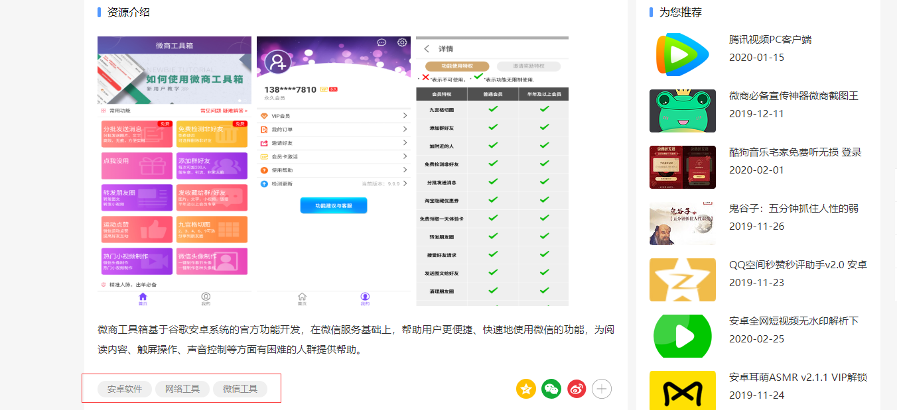Image resolution: width=897 pixels, height=410 pixels.
Task: Share the page to Weibo
Action: (576, 389)
